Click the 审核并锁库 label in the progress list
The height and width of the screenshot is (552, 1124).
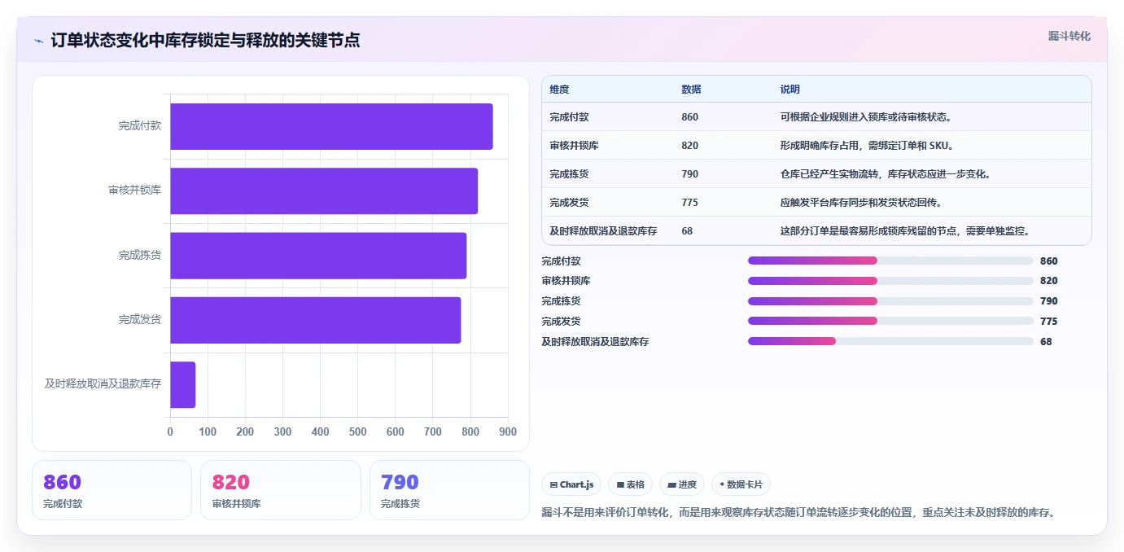pyautogui.click(x=566, y=281)
